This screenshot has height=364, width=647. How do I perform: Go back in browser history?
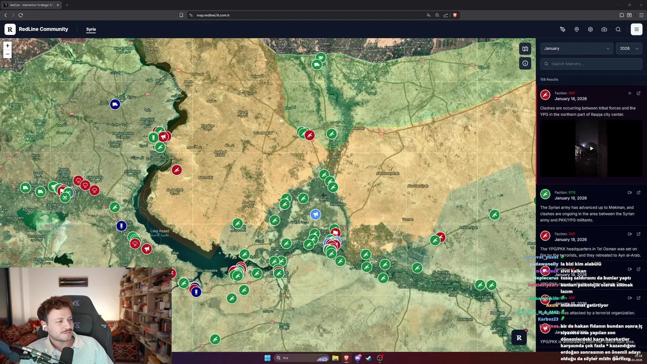tap(6, 15)
